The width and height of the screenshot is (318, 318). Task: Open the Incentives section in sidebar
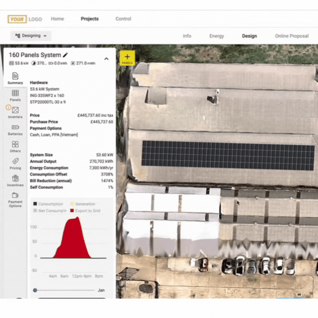pos(15,181)
